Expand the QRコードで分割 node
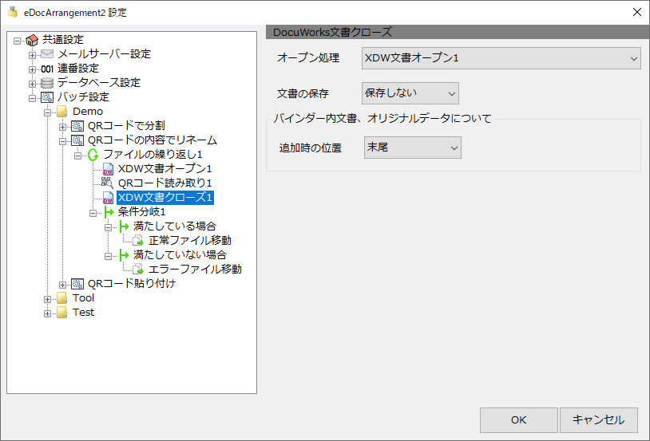 [x=62, y=127]
